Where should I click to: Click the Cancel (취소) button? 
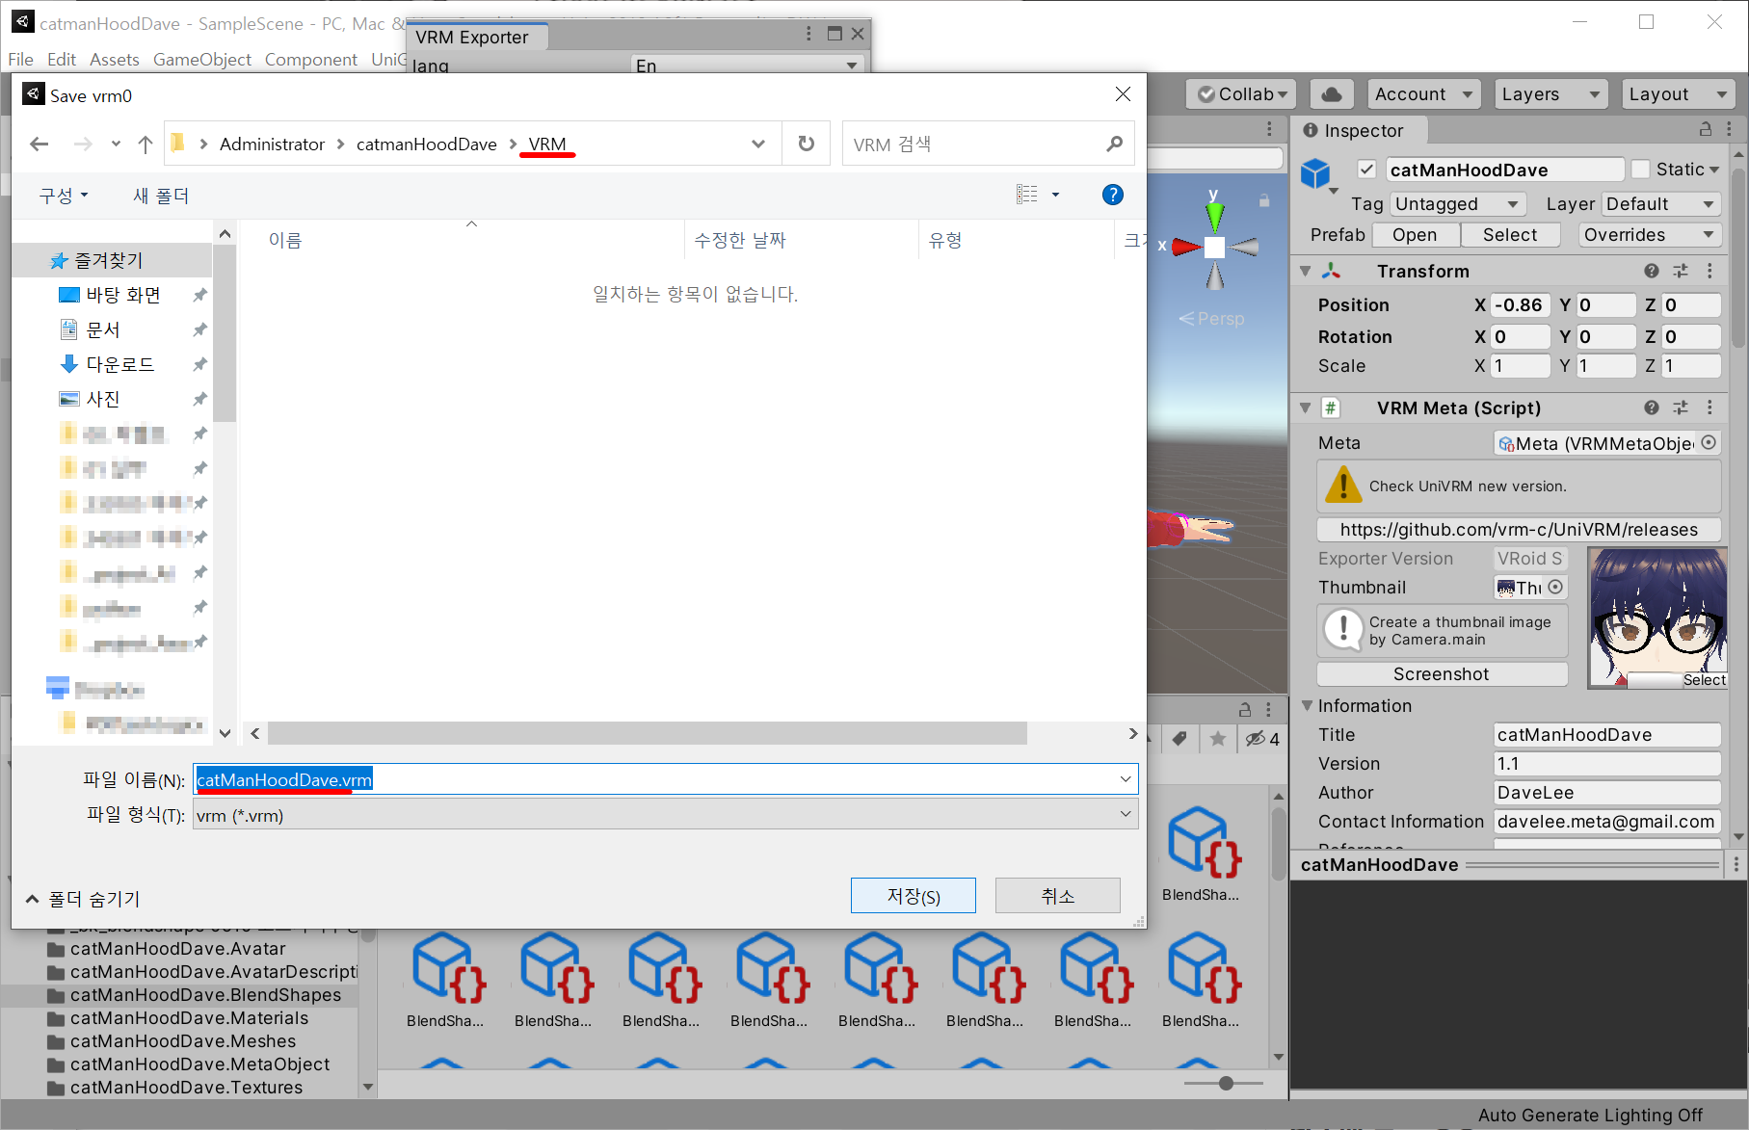[1058, 896]
